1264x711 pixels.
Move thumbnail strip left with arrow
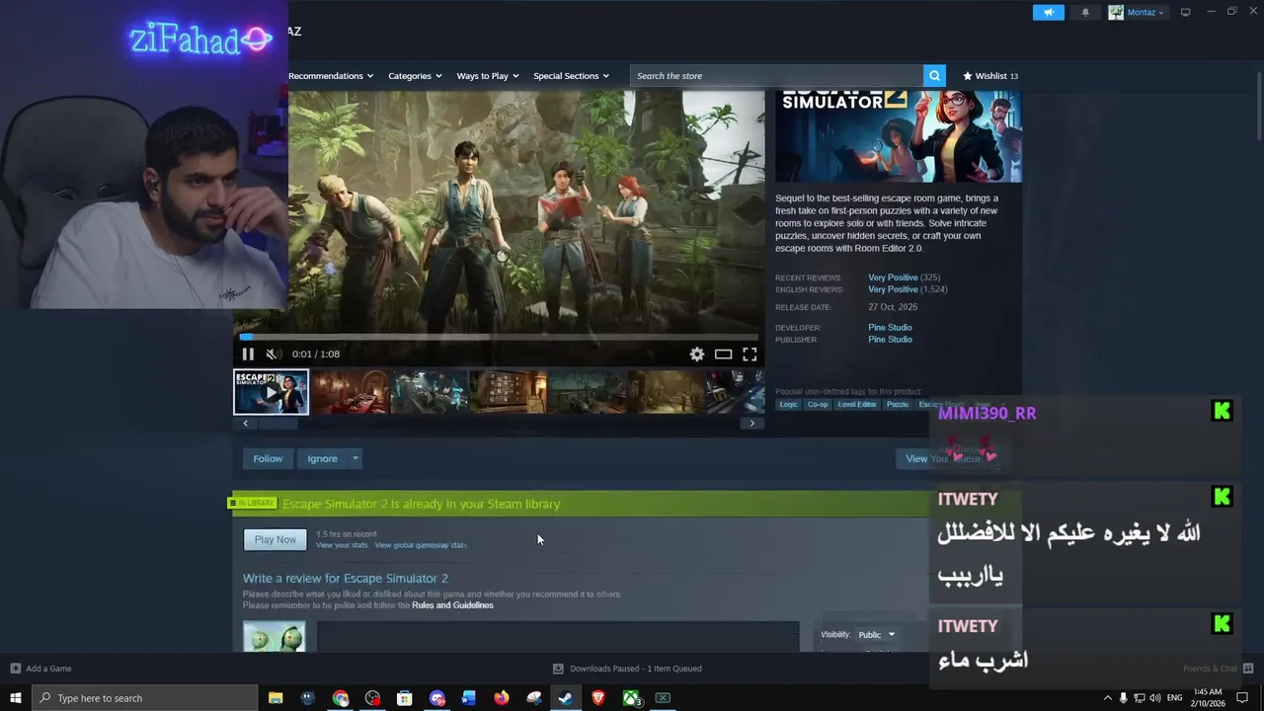tap(246, 423)
